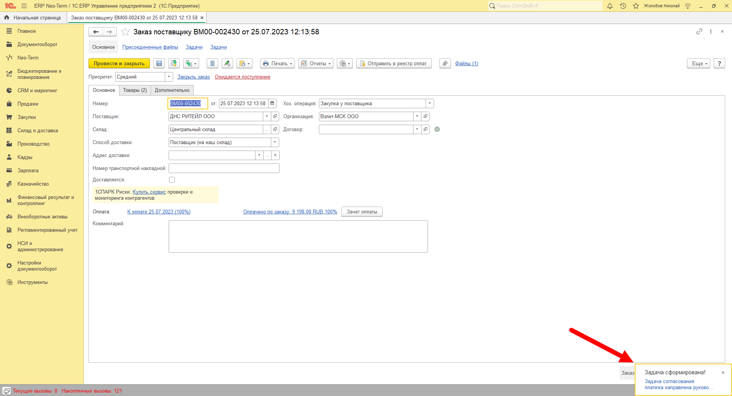Open the Печать dropdown menu

click(x=278, y=64)
